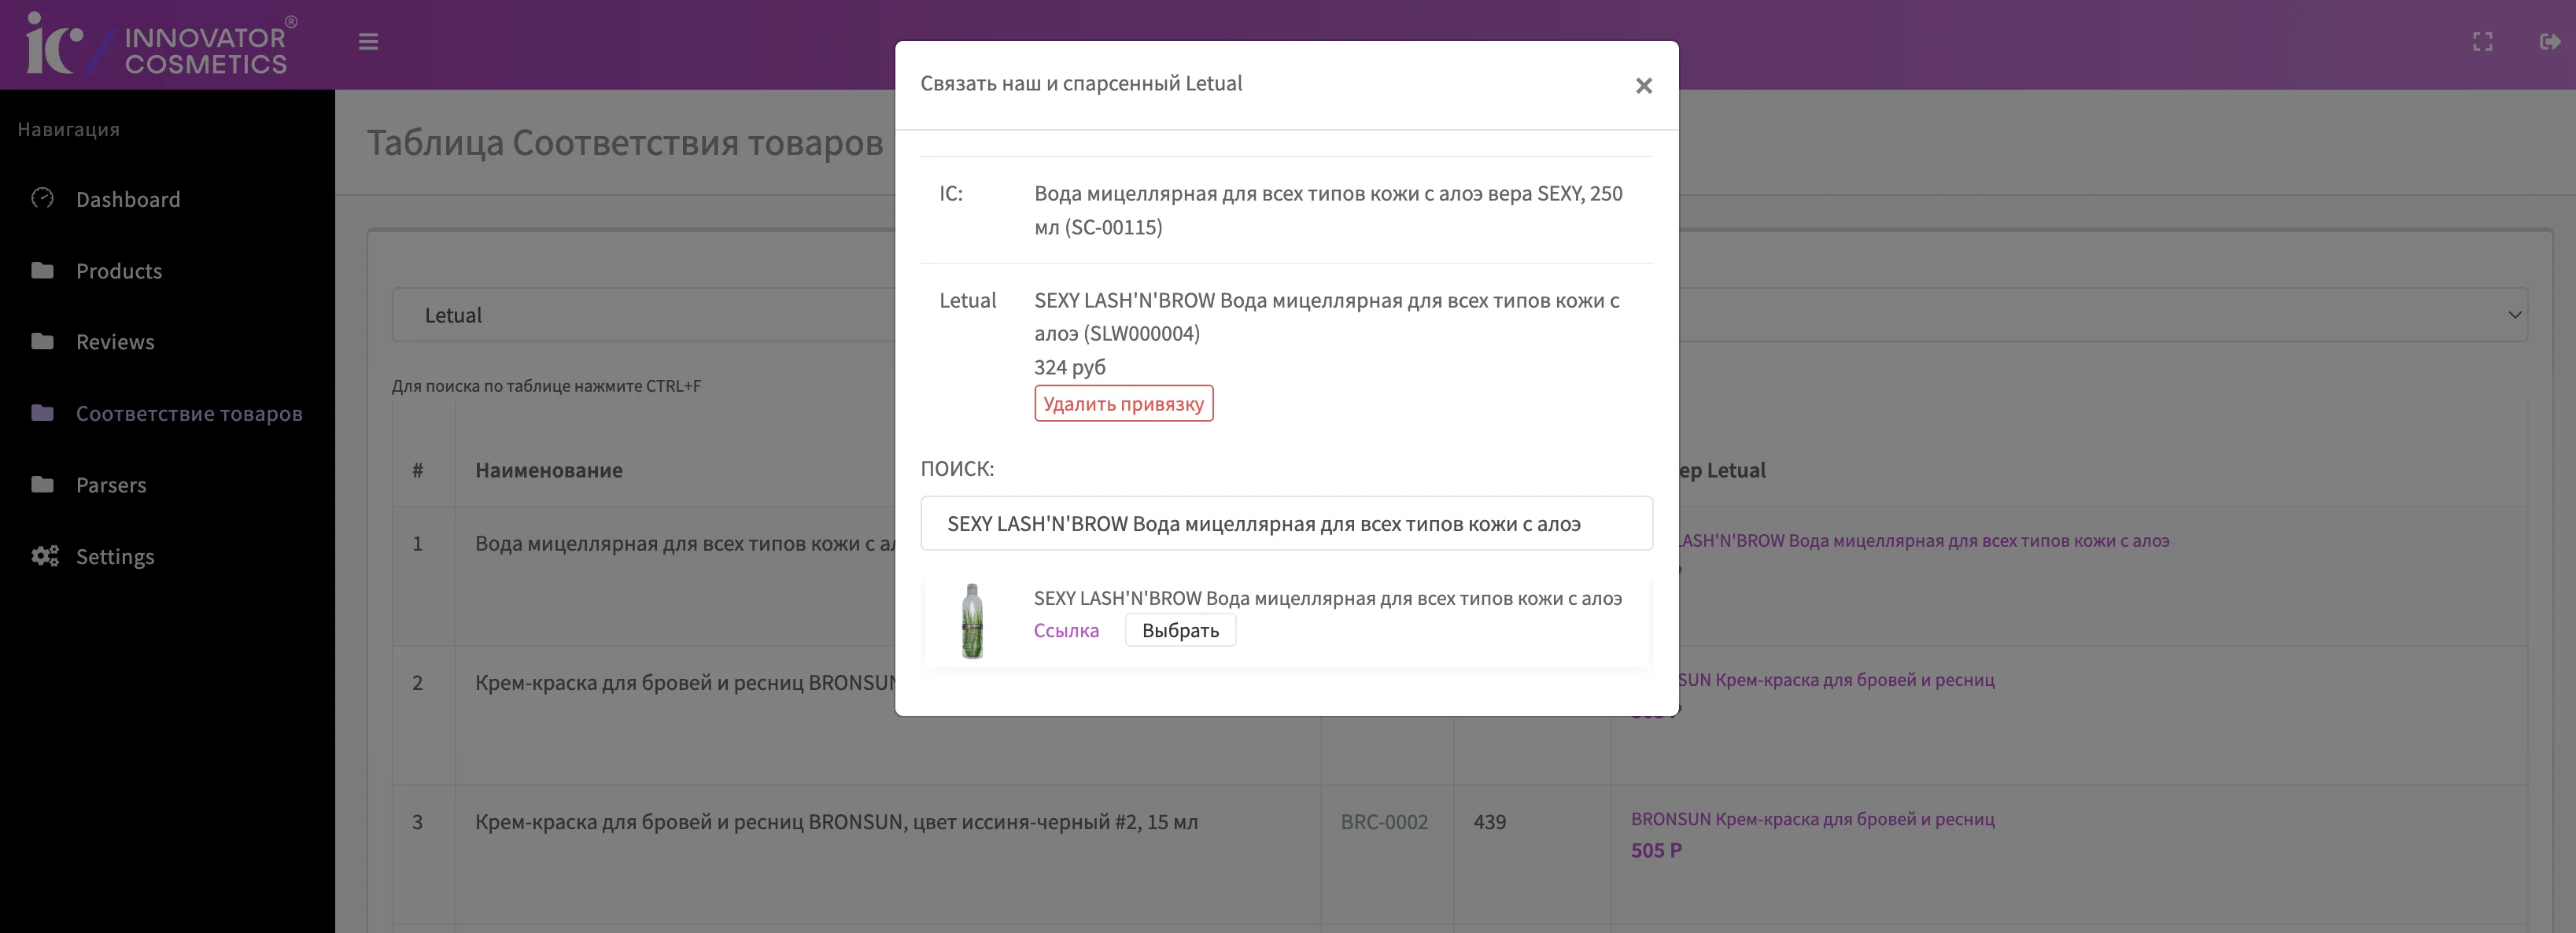Close the Letual linking dialog
Image resolution: width=2576 pixels, height=933 pixels.
pyautogui.click(x=1643, y=86)
